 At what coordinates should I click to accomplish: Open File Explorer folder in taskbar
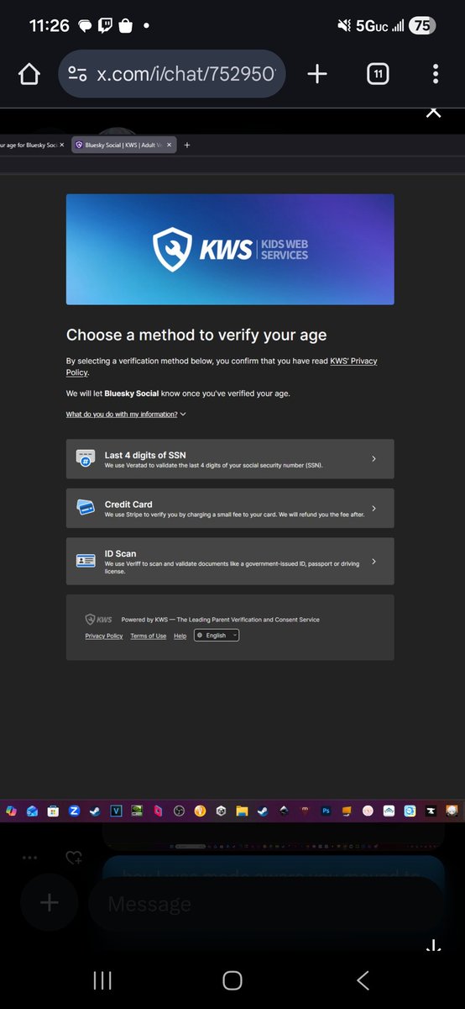tap(242, 811)
